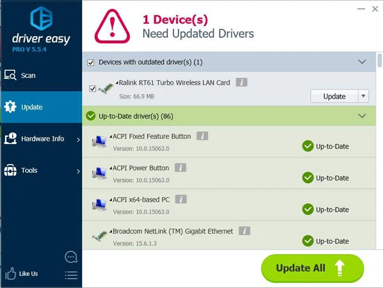
Task: Expand the Tools submenu arrow
Action: [78, 171]
